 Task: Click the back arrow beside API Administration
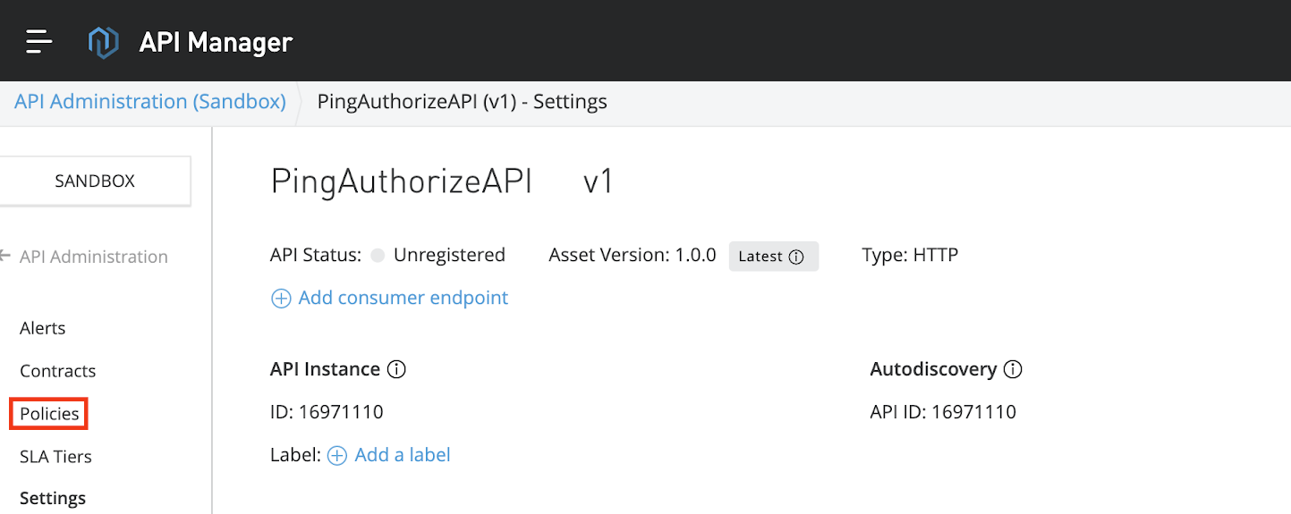(x=6, y=257)
